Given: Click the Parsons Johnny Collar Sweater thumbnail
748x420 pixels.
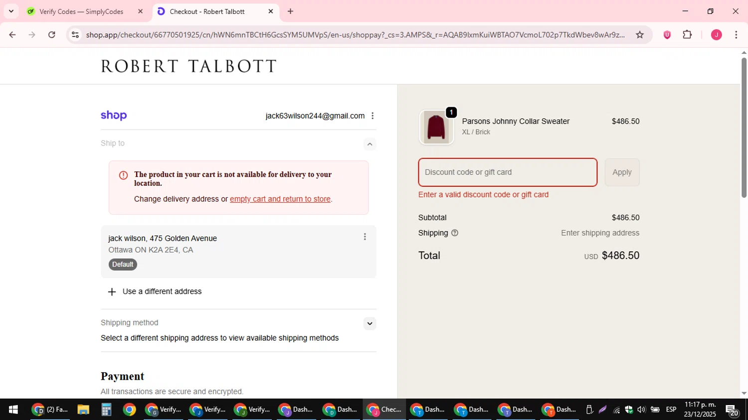Looking at the screenshot, I should tap(436, 127).
